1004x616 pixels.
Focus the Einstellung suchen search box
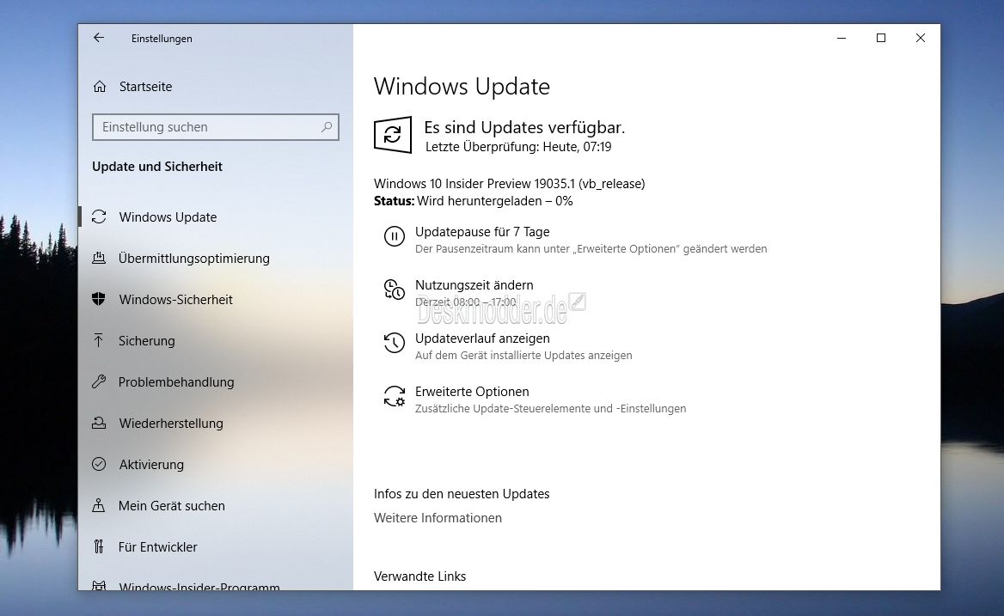click(x=215, y=126)
